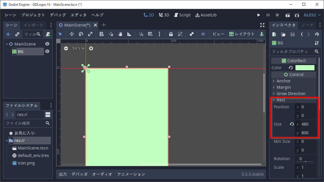Click the instance scene link icon
Screen dimensions: 324x182
[x=17, y=34]
